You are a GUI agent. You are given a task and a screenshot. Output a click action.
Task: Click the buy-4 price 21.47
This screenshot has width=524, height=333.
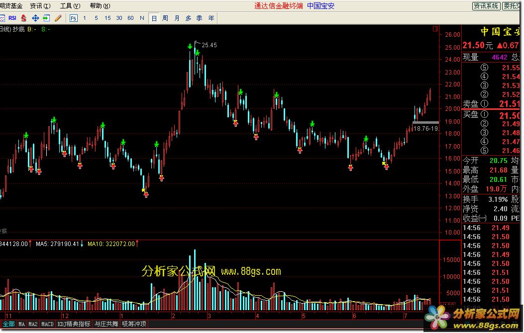pyautogui.click(x=511, y=142)
